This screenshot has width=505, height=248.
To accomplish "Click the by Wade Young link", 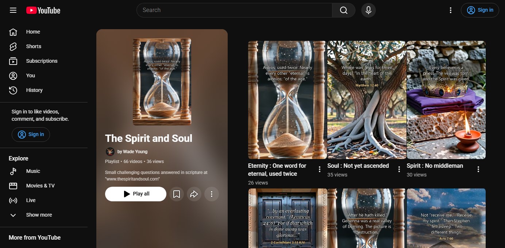I will 132,152.
